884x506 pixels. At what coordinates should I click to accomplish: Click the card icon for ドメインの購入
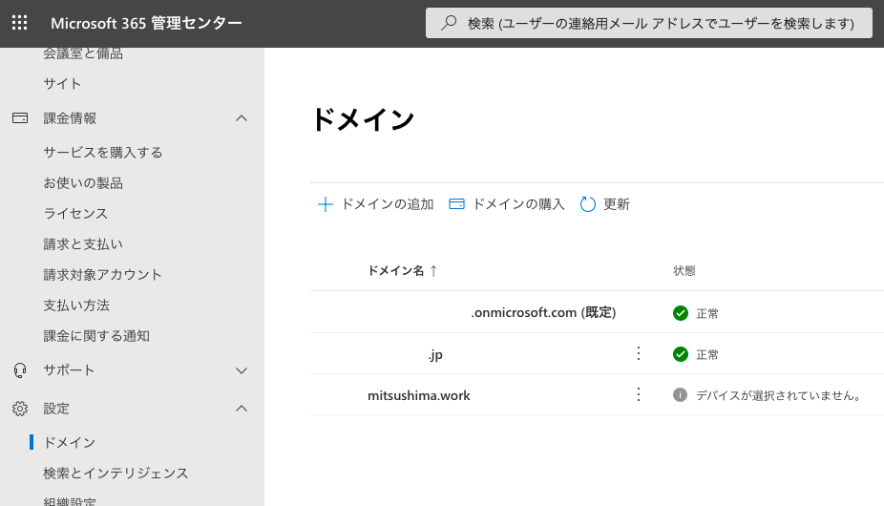pos(456,204)
